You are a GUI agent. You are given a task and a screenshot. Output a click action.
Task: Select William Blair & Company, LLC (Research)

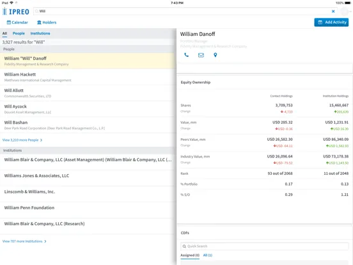(x=88, y=226)
